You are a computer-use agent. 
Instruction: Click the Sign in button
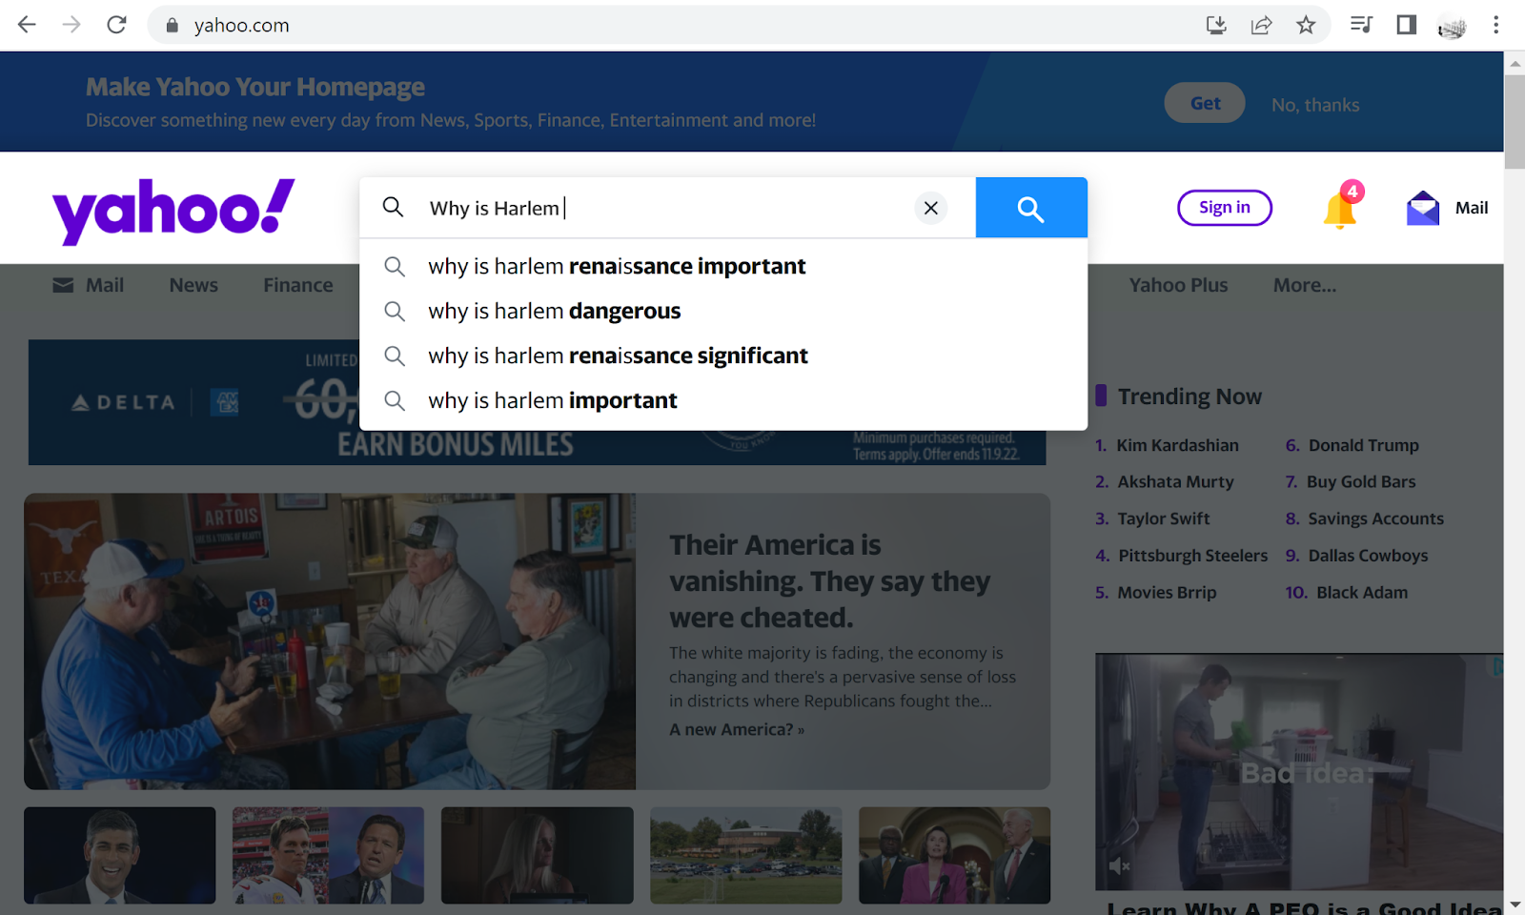point(1225,208)
